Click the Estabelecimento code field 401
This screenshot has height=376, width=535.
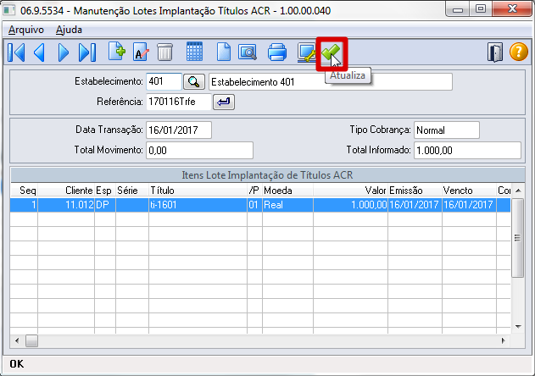tap(164, 82)
